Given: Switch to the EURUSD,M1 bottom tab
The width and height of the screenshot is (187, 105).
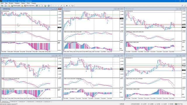Looking at the screenshot, I should click(47, 102).
